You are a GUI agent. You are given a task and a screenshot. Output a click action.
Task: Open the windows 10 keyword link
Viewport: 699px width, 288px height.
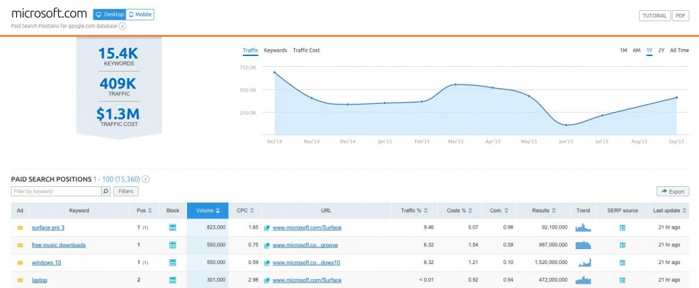click(46, 263)
